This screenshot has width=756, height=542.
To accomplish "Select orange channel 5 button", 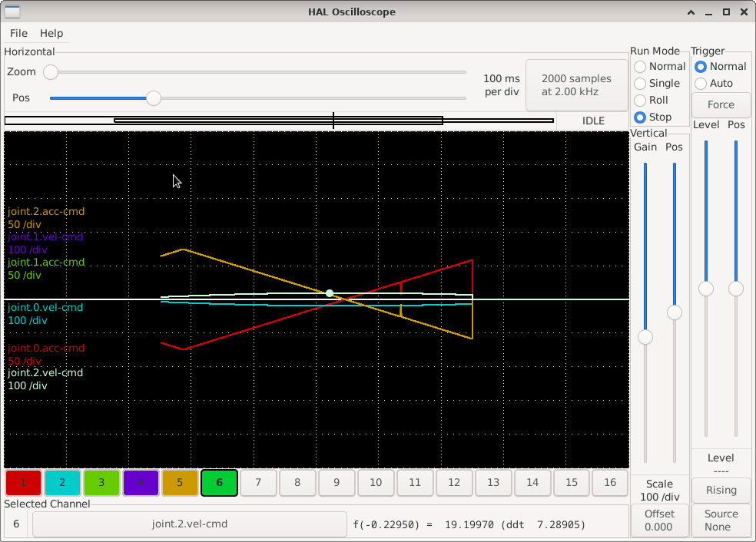I will pos(180,483).
